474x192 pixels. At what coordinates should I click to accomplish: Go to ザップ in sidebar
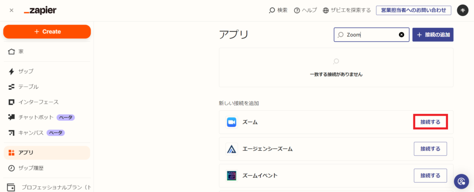[26, 71]
